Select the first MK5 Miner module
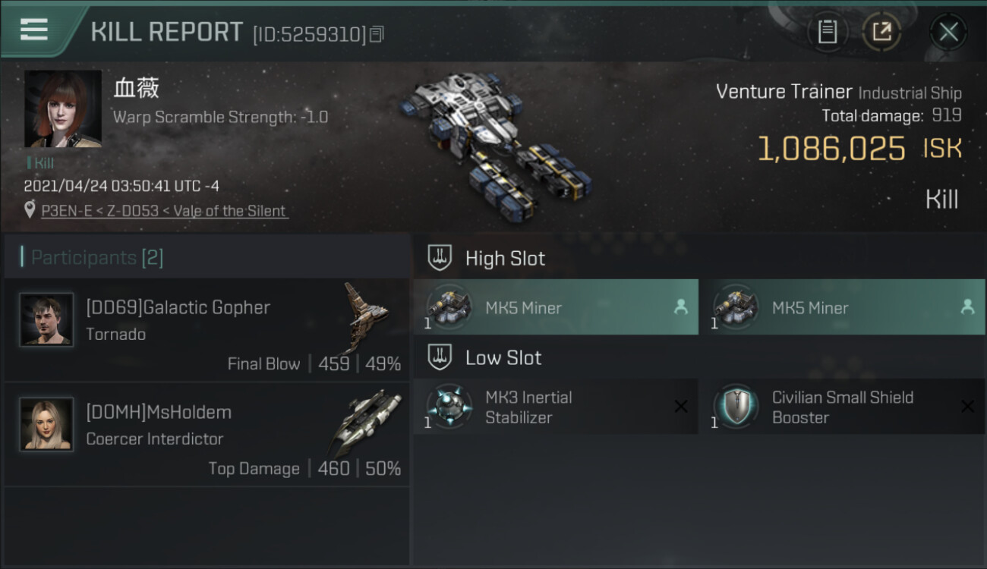 click(556, 307)
